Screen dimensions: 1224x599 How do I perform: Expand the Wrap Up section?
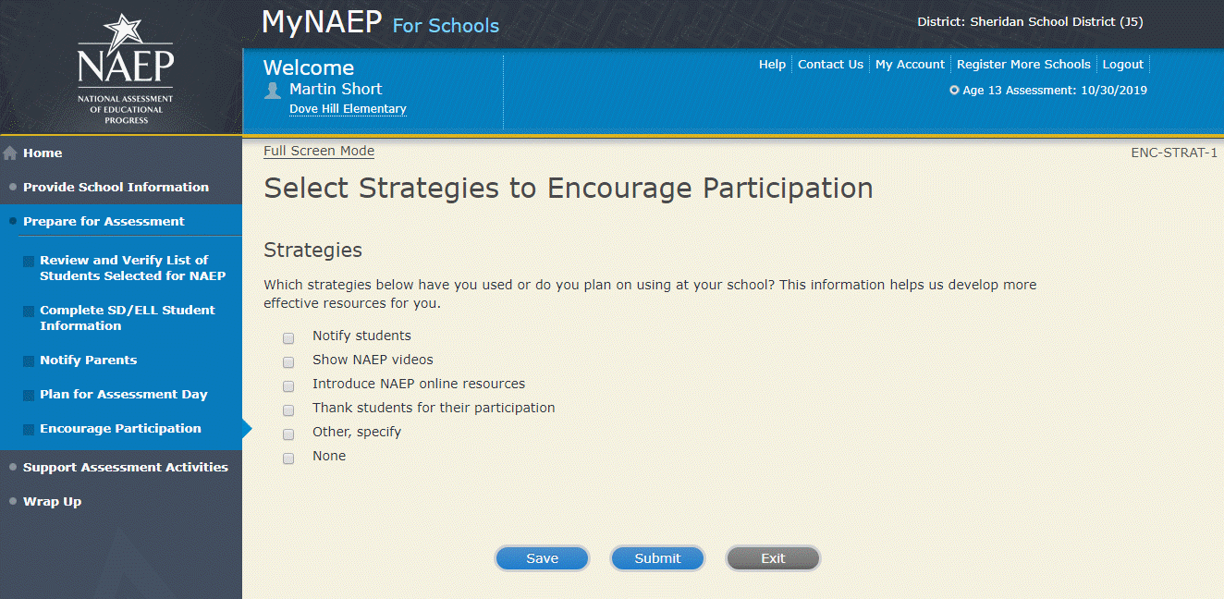(52, 501)
